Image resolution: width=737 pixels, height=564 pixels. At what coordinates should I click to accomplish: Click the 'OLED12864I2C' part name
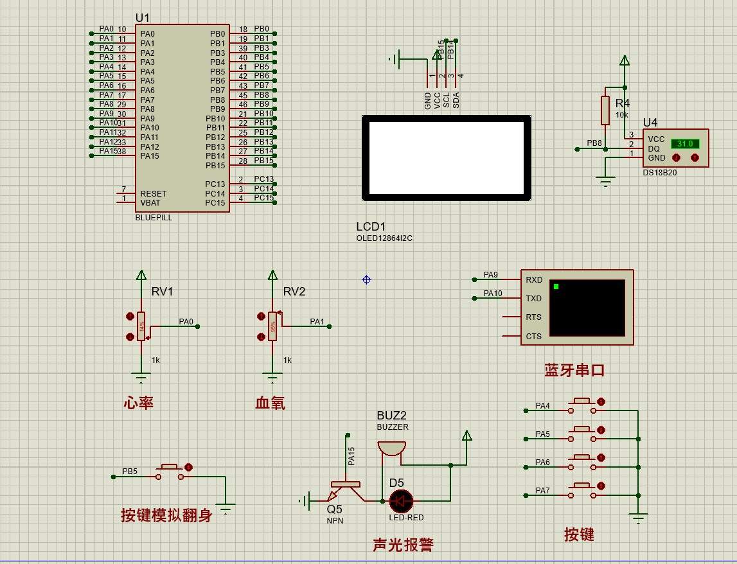tap(384, 238)
